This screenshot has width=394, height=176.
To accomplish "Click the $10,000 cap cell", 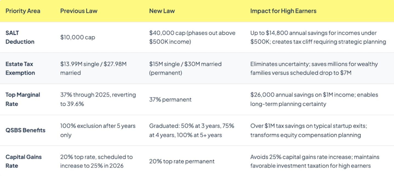I will (x=77, y=37).
